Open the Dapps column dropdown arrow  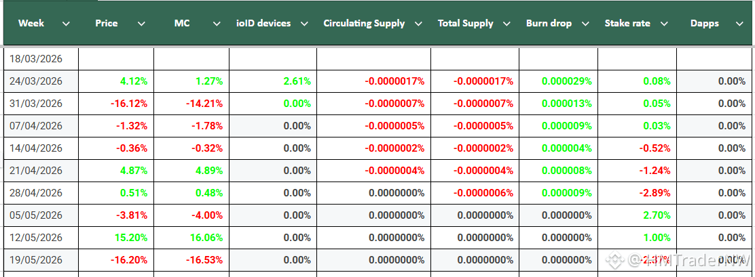pos(739,24)
